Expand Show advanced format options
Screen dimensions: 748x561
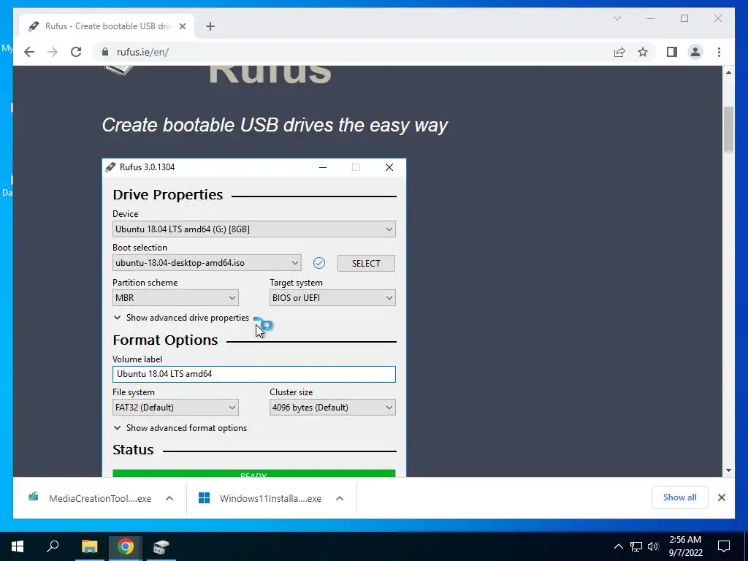[x=180, y=428]
